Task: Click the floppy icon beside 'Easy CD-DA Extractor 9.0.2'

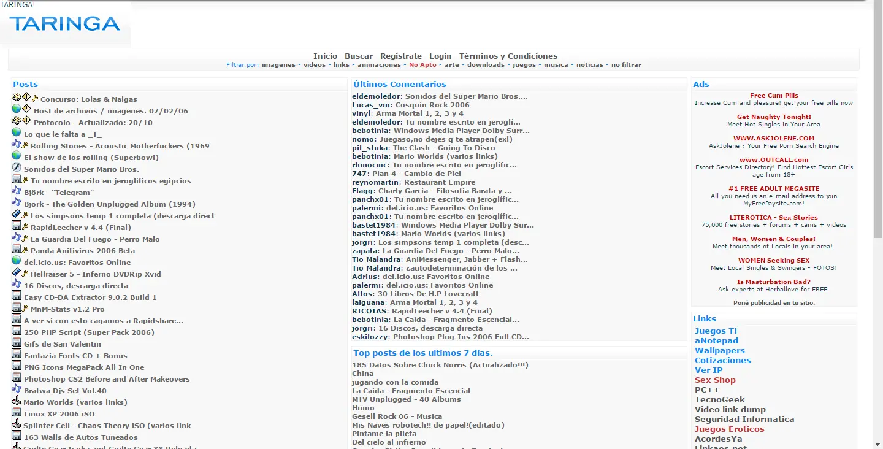Action: pos(17,296)
